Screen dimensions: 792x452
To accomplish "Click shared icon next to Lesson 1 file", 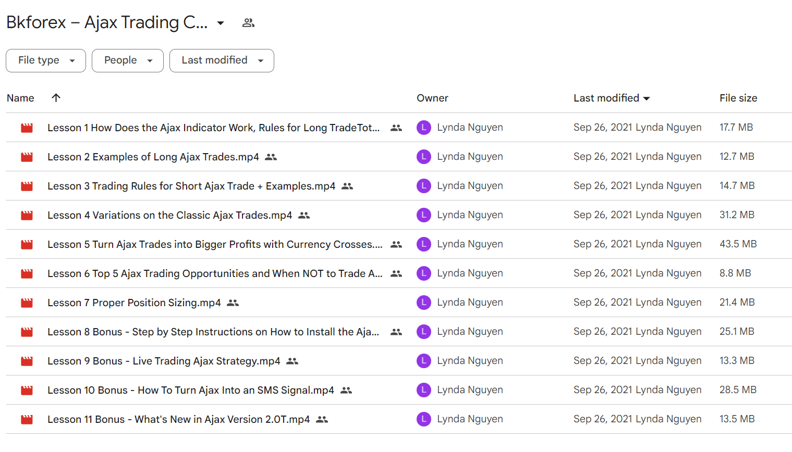I will tap(396, 128).
